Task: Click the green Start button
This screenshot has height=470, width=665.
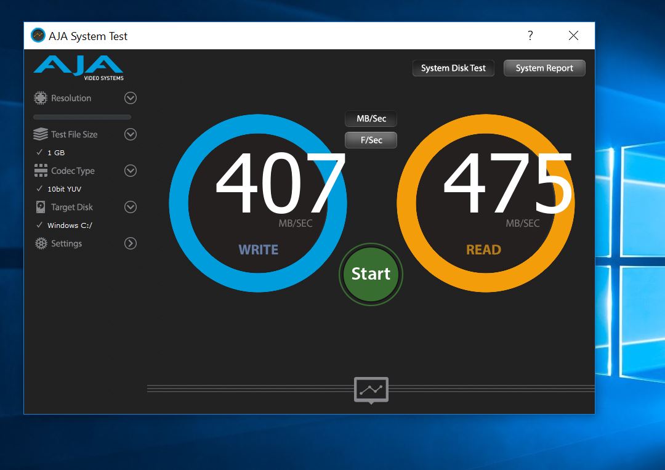Action: coord(371,274)
